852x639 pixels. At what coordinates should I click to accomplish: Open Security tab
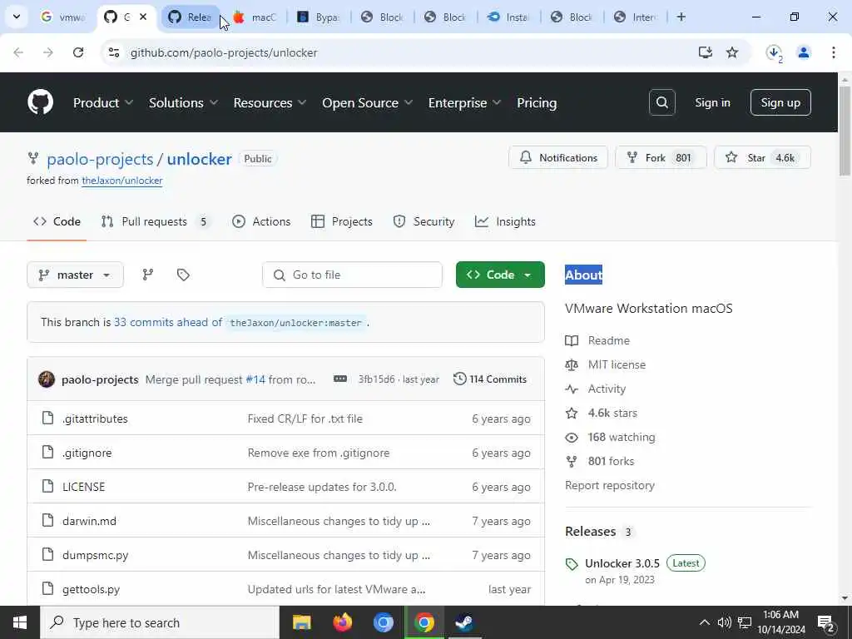[x=424, y=221]
